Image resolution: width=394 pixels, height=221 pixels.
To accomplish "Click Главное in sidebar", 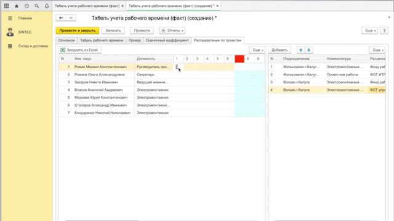I will tap(25, 18).
